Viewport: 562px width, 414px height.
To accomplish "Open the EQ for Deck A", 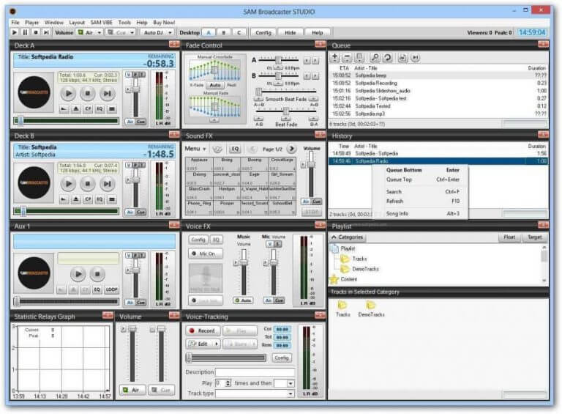I will pyautogui.click(x=100, y=108).
